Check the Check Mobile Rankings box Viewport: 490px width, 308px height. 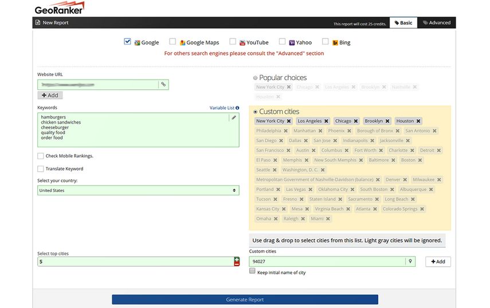click(x=40, y=156)
